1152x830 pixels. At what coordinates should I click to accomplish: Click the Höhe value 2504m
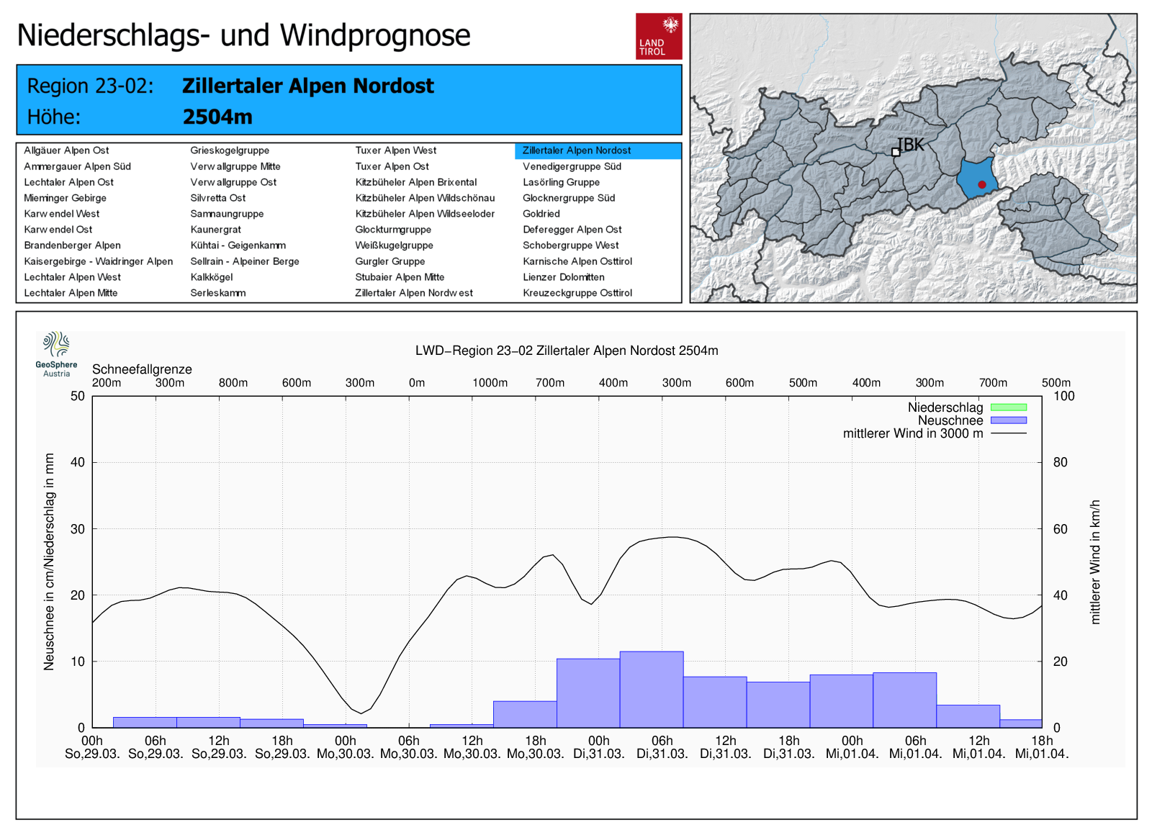tap(217, 117)
